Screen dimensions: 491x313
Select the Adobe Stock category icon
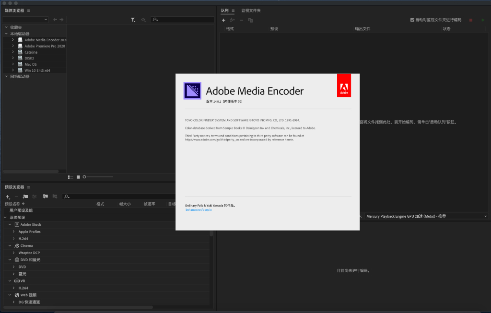(x=17, y=224)
